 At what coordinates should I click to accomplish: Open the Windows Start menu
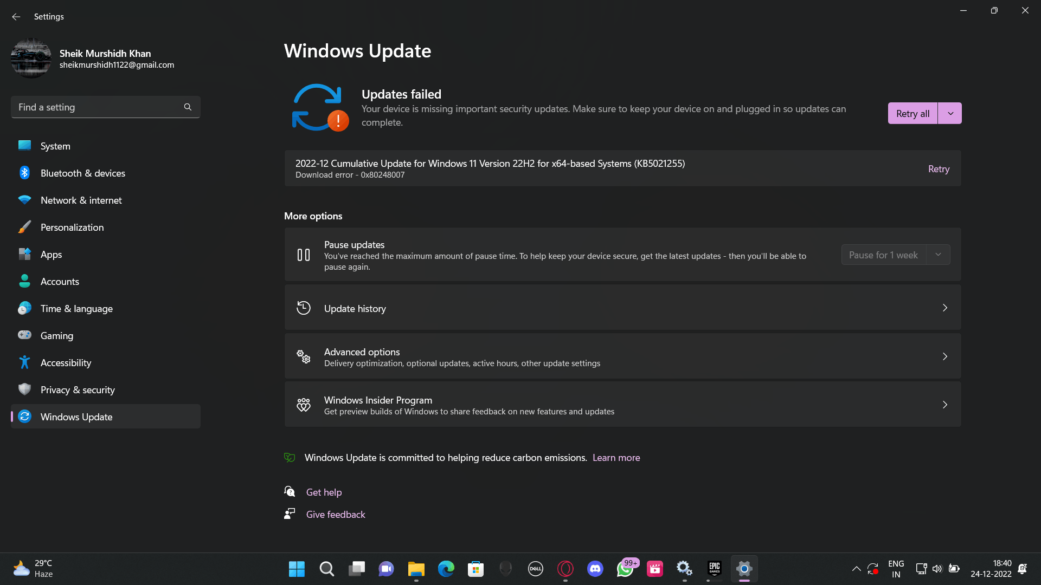[297, 569]
